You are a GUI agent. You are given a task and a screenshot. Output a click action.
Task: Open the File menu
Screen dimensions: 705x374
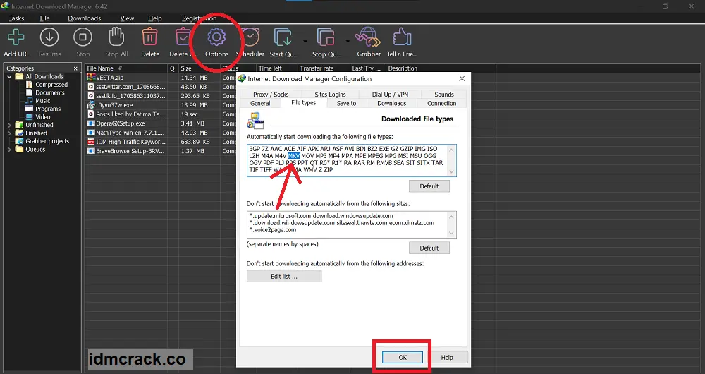[44, 18]
